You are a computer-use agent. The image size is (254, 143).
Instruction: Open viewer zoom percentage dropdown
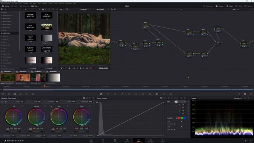pyautogui.click(x=62, y=9)
